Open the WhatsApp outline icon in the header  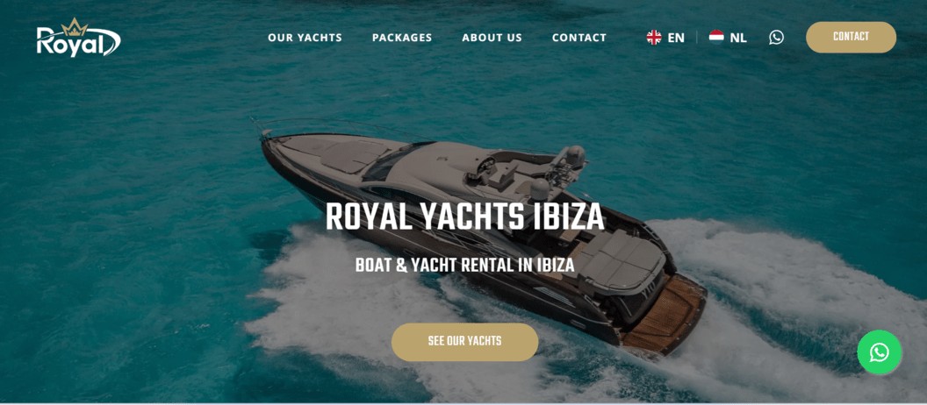point(776,37)
